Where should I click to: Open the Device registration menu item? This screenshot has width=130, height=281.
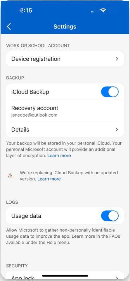[x=65, y=59]
